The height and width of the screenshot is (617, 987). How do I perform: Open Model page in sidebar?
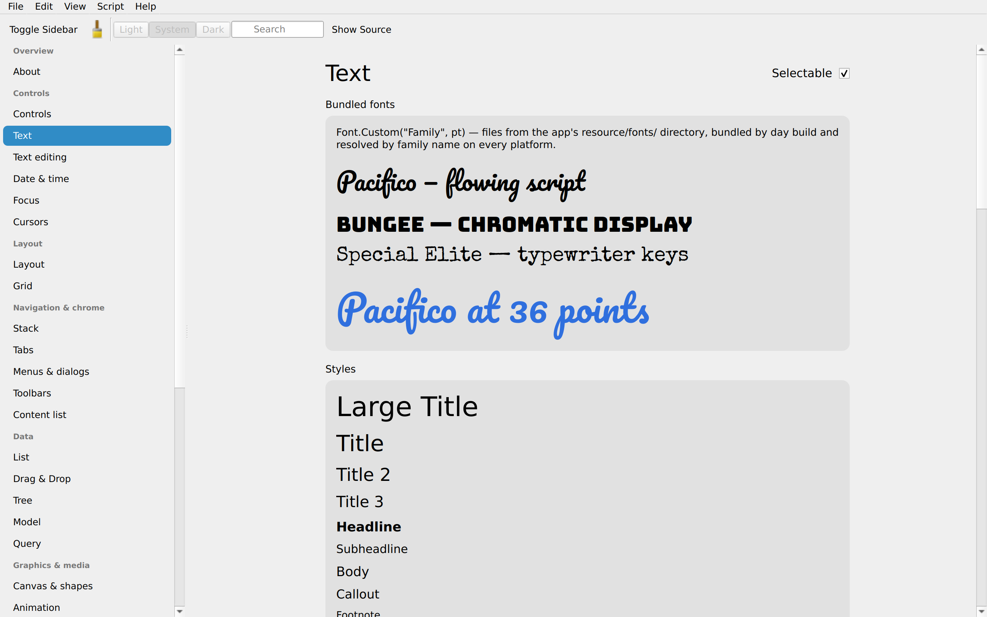pos(87,522)
